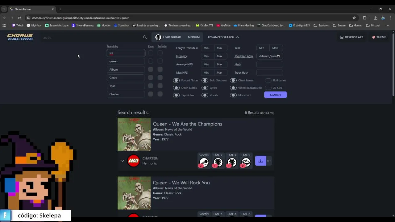The width and height of the screenshot is (395, 222).
Task: Show more bookmarks with the chevron
Action: click(388, 26)
